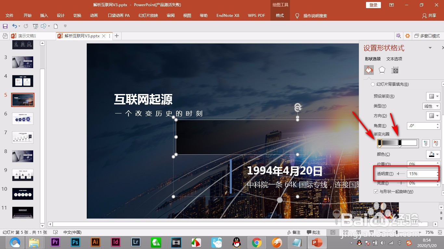The width and height of the screenshot is (444, 249).
Task: Expand the 类型 linear type dropdown
Action: (432, 106)
